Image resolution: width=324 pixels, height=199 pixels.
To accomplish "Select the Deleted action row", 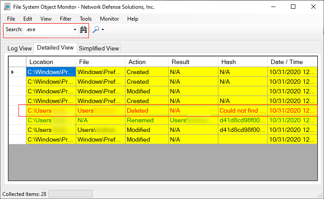I will [137, 111].
